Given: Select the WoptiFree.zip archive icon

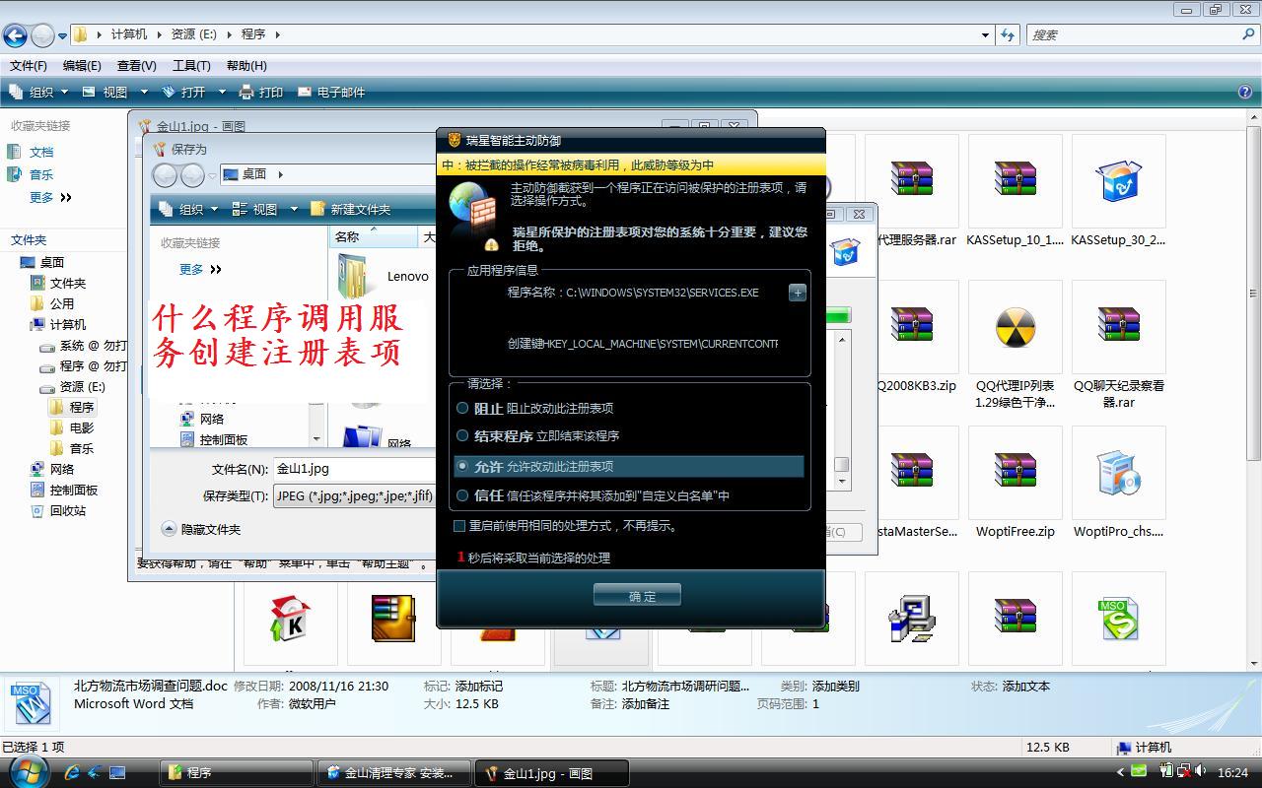Looking at the screenshot, I should click(x=1016, y=473).
